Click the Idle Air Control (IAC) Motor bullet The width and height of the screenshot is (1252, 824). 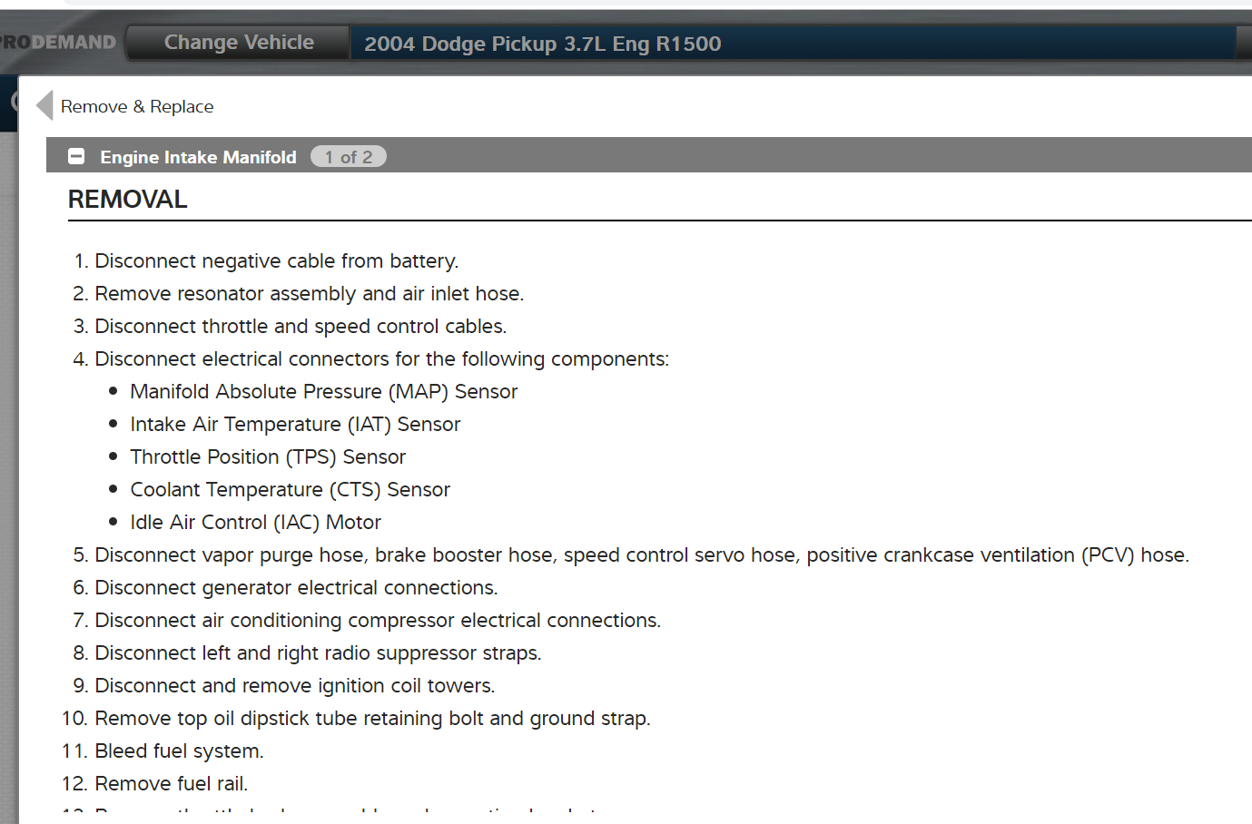(255, 523)
